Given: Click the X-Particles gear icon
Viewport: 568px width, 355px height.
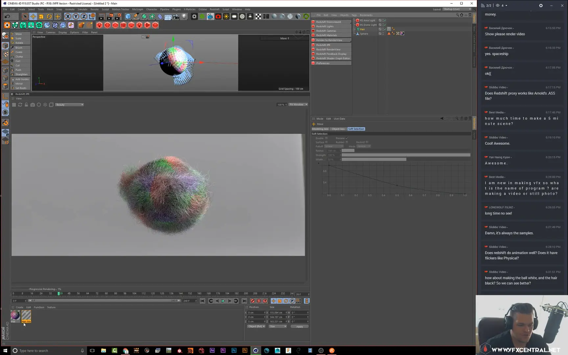Looking at the screenshot, I should (x=194, y=16).
